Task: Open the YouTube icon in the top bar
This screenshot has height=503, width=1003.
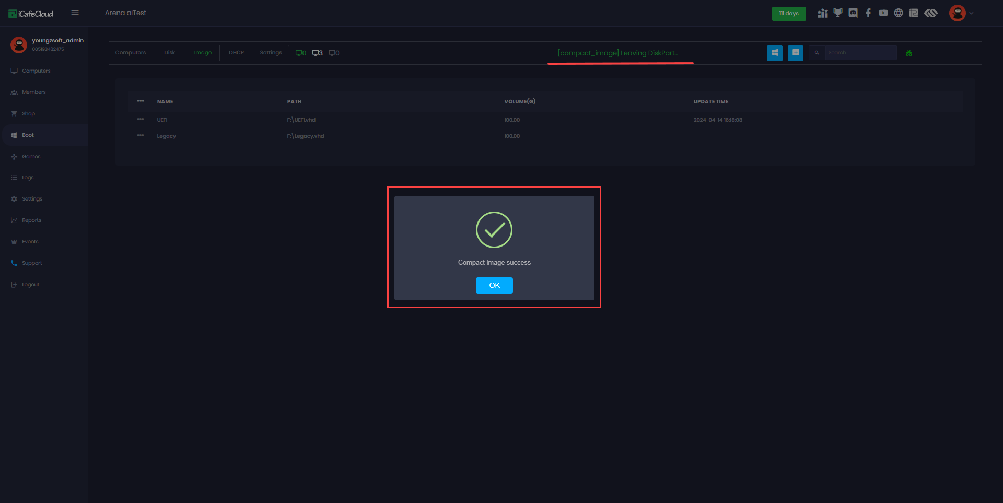Action: point(884,13)
